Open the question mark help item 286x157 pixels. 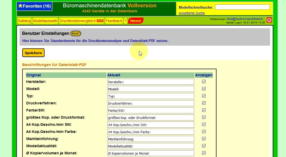(x=125, y=21)
